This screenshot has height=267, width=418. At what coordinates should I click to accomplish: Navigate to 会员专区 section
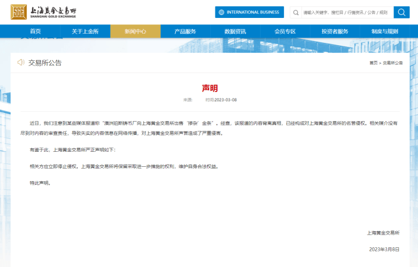point(285,31)
